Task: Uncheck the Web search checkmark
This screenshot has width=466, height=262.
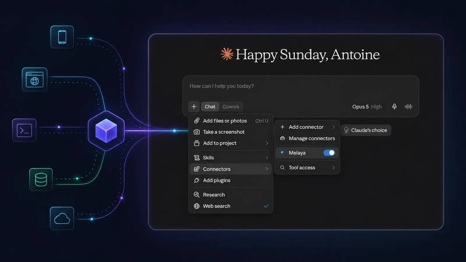Action: pos(266,206)
